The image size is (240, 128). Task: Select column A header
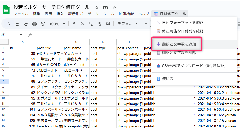pyautogui.click(x=23, y=42)
